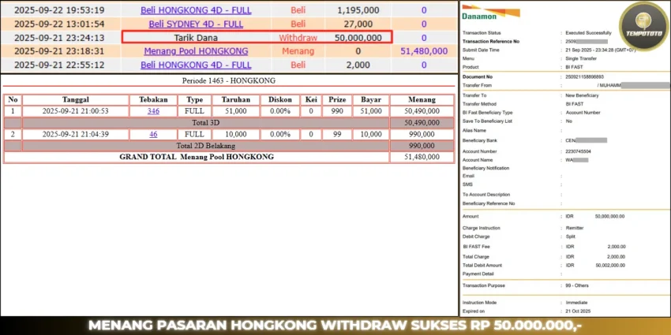671x335 pixels.
Task: Click the 99 - Others transaction purpose
Action: click(x=577, y=285)
